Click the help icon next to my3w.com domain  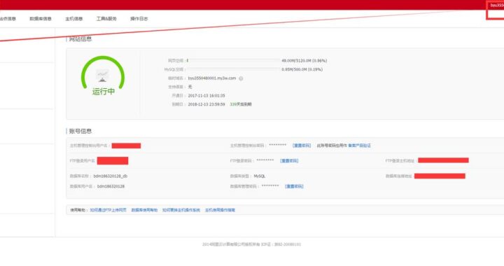[241, 78]
